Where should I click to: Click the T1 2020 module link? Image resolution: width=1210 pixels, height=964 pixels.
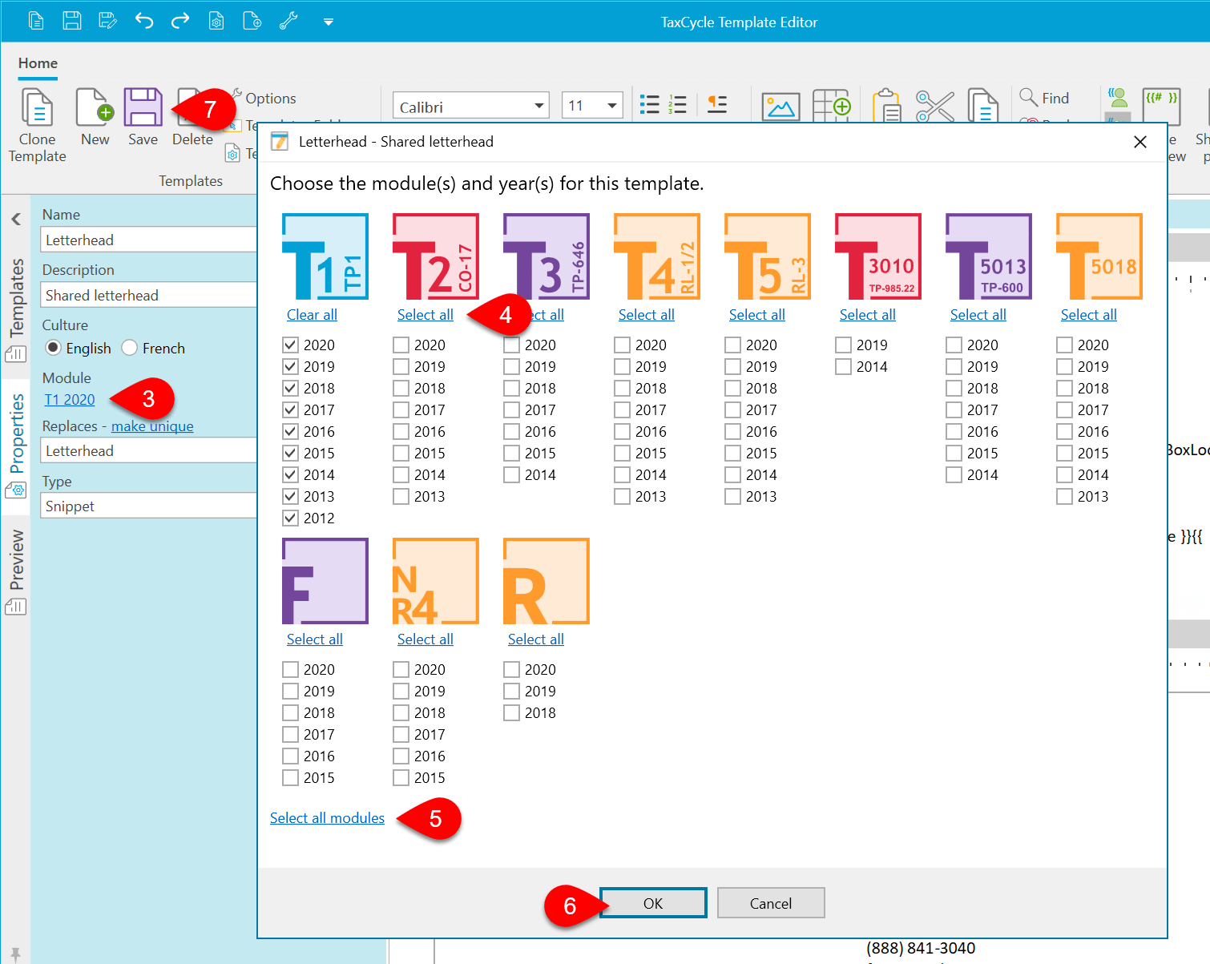coord(69,400)
